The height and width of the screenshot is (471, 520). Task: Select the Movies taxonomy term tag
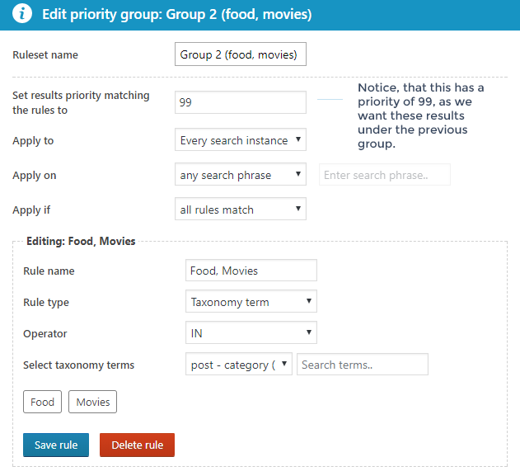[x=93, y=403]
